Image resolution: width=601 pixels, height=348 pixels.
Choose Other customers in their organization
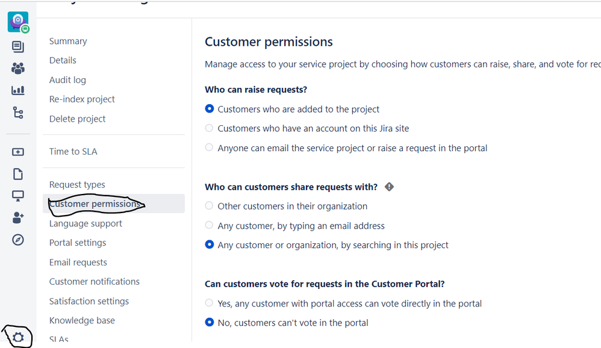[x=209, y=206]
